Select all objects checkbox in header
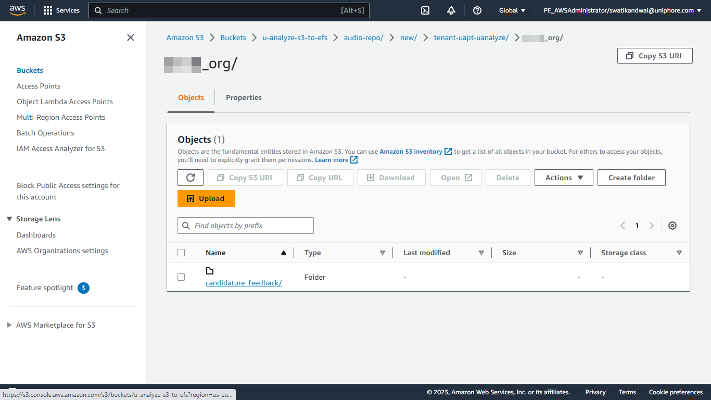The image size is (711, 400). (x=181, y=253)
